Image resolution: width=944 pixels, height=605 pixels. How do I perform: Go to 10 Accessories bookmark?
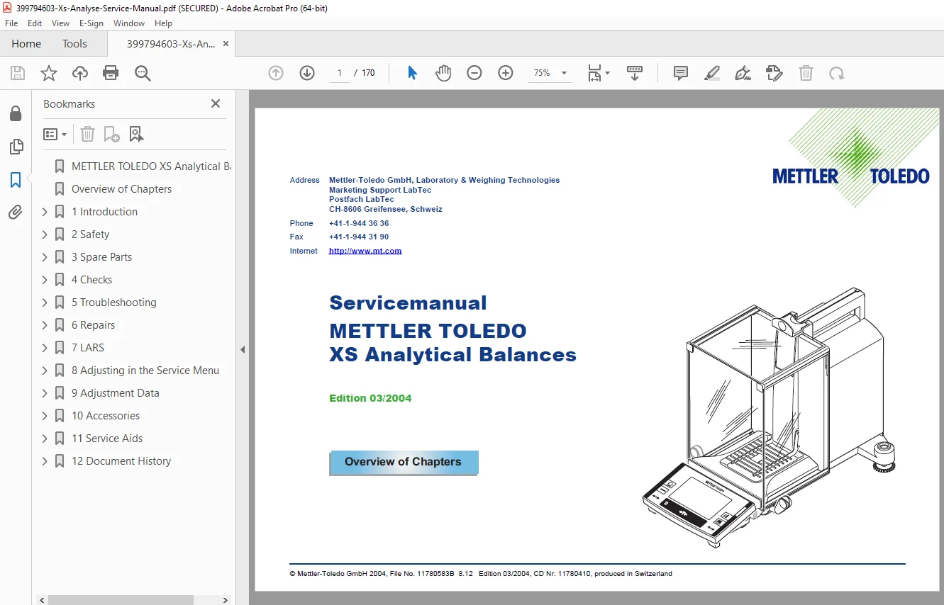coord(106,416)
